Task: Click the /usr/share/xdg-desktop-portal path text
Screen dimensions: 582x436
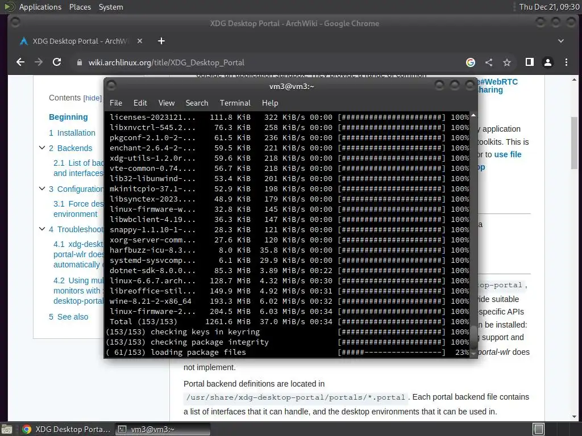Action: 296,397
